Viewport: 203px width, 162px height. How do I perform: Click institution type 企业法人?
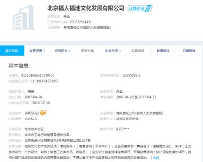coord(31,119)
